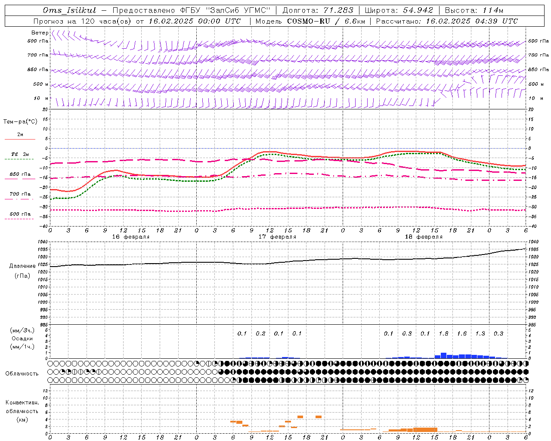Select the 1.8 precipitation amount value
Screen dimensions: 551x441
pyautogui.click(x=443, y=333)
